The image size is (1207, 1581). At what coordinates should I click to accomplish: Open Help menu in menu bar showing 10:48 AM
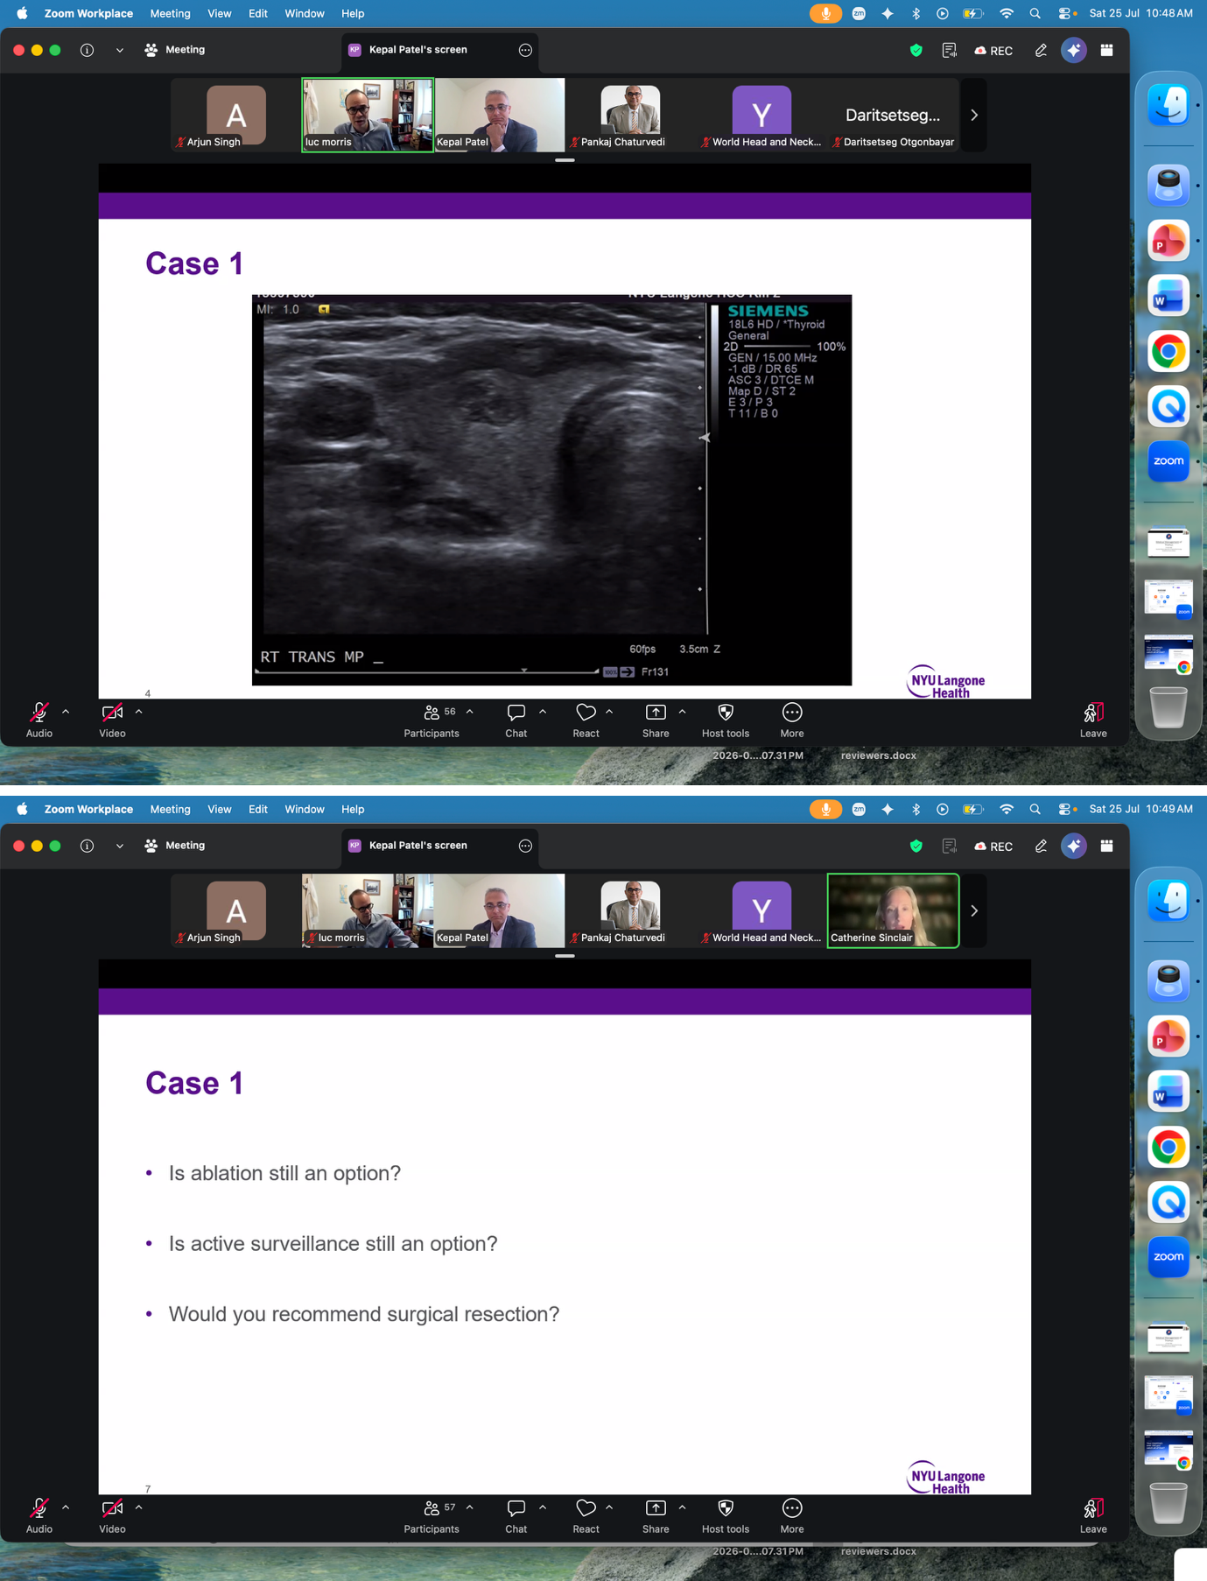coord(353,13)
